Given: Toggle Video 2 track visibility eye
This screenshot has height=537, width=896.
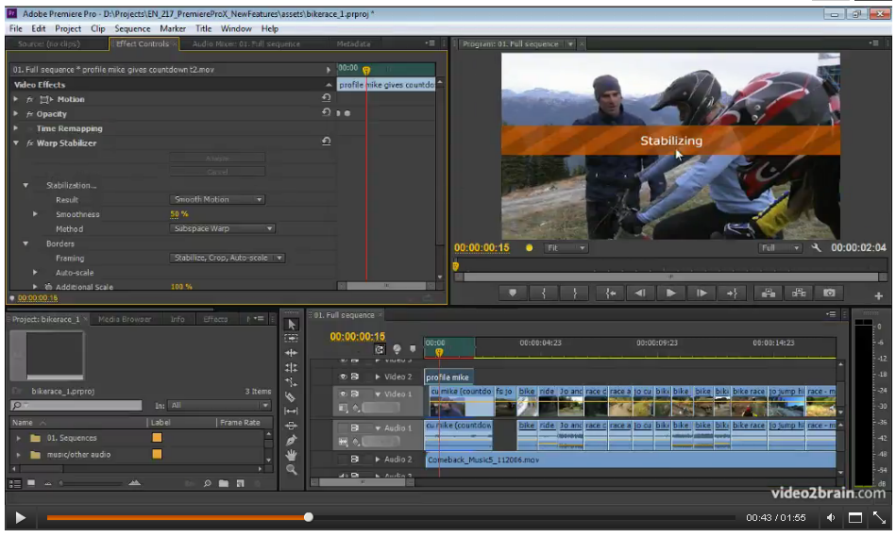Looking at the screenshot, I should click(x=344, y=377).
